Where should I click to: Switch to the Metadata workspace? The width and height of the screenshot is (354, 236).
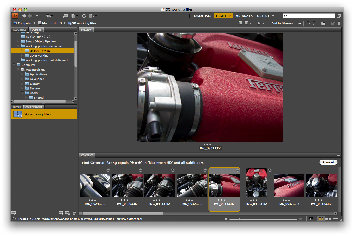244,16
